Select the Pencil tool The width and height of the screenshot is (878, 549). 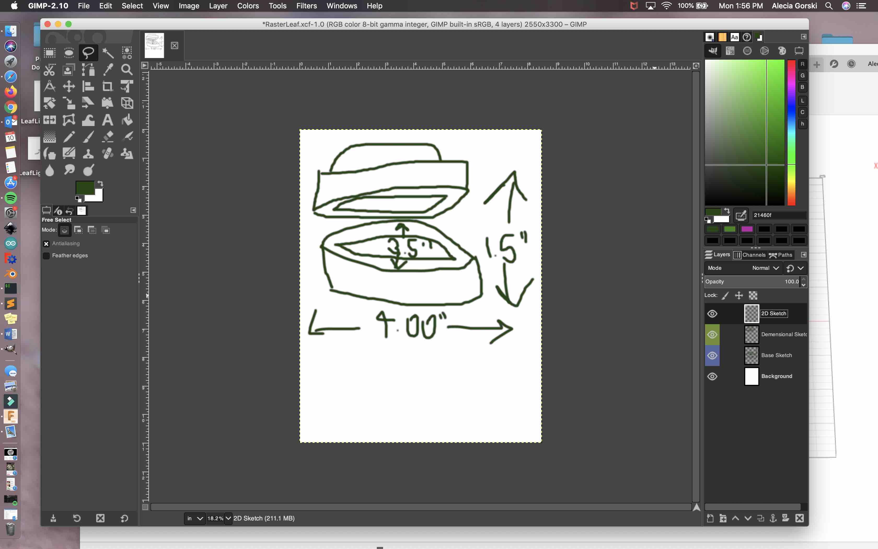click(x=69, y=137)
